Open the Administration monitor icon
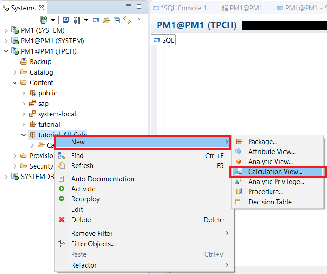The image size is (327, 274). click(66, 20)
